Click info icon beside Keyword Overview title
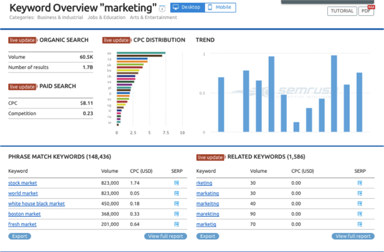 tap(162, 9)
